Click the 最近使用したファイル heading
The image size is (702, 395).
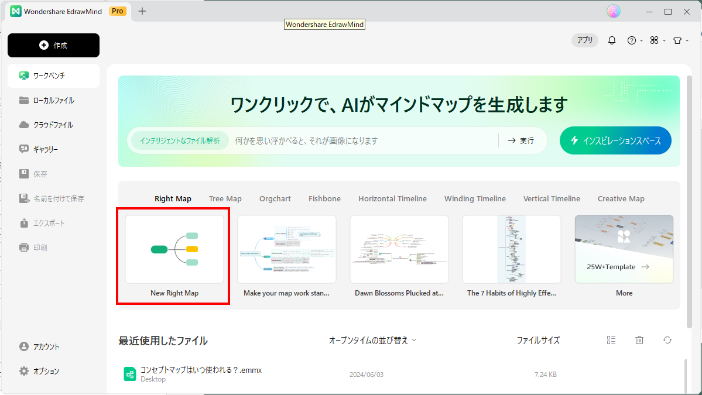click(x=163, y=341)
